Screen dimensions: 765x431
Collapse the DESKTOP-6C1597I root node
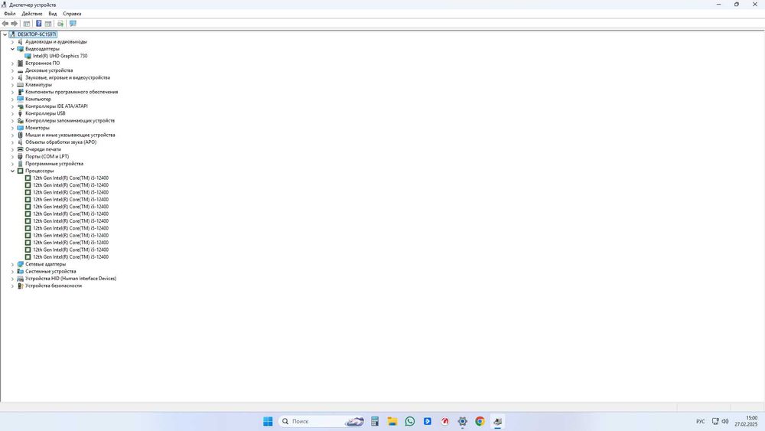point(5,34)
